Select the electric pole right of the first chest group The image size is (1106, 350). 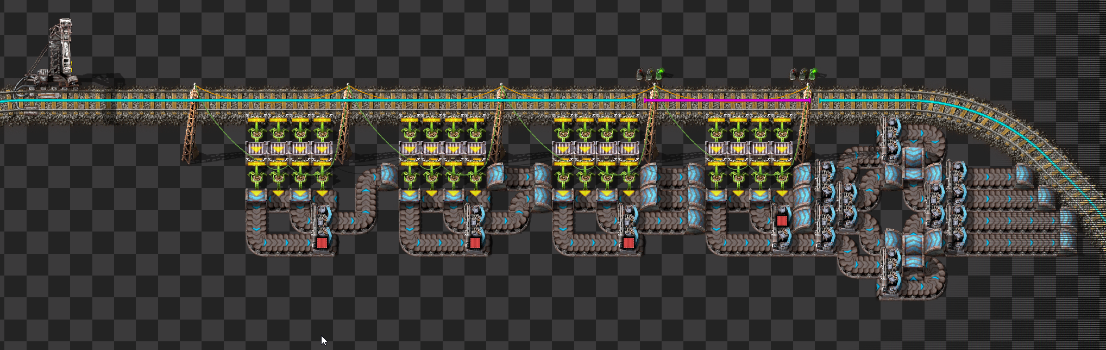pyautogui.click(x=344, y=123)
